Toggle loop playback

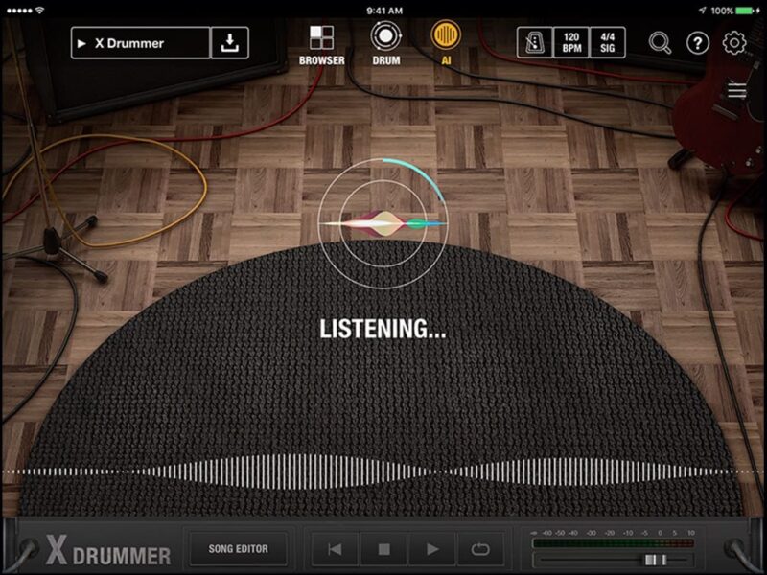481,549
